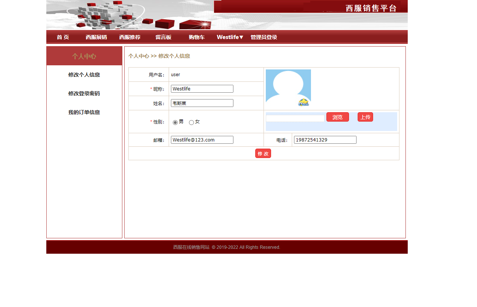
Task: Open the 西服推荐 page
Action: [130, 37]
